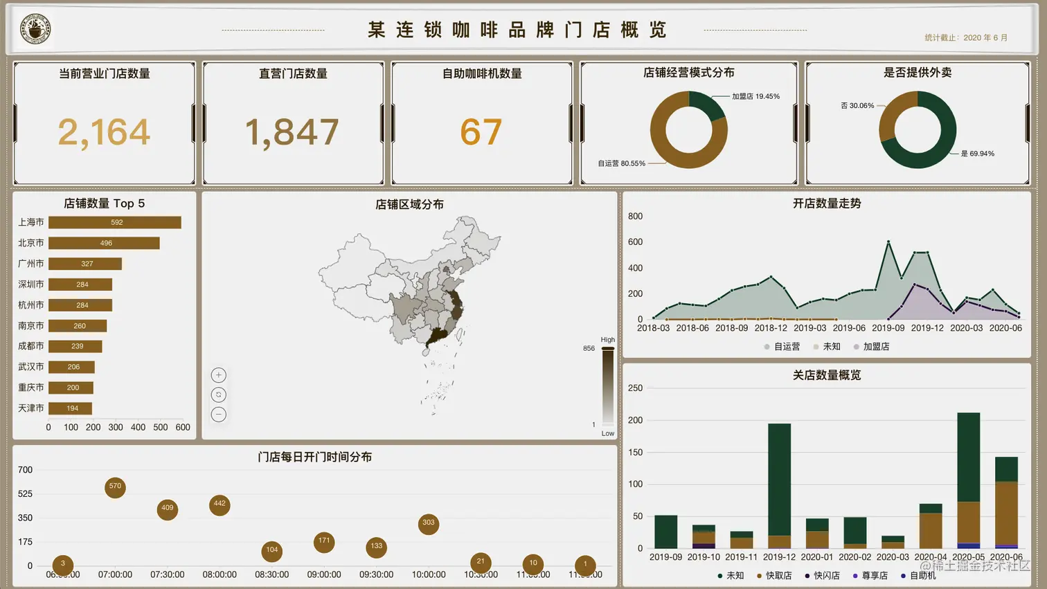Screen dimensions: 1047x589
Task: Click the High end of the map color gradient
Action: (x=607, y=349)
